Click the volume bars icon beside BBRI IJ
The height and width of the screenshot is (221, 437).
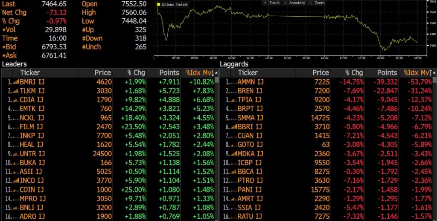(x=234, y=127)
